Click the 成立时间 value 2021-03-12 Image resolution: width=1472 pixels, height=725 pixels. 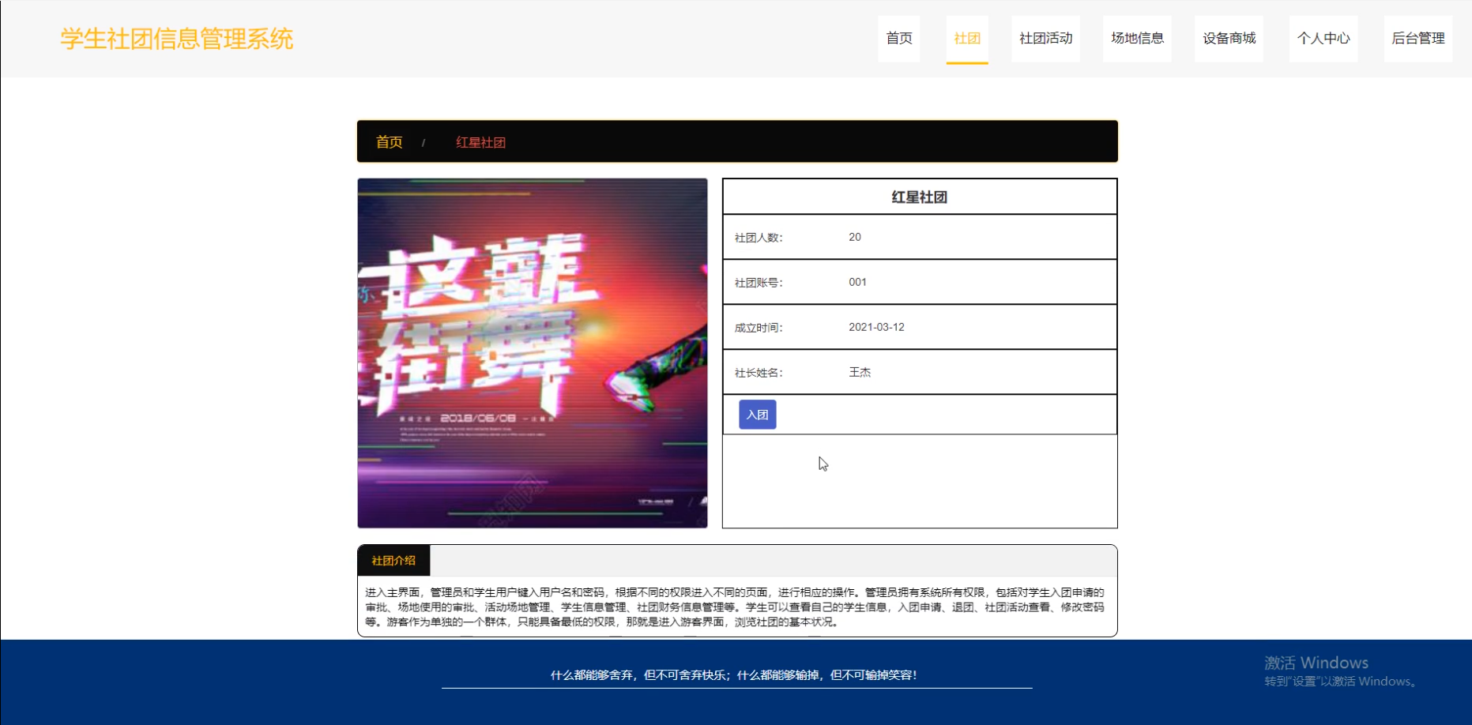tap(876, 327)
